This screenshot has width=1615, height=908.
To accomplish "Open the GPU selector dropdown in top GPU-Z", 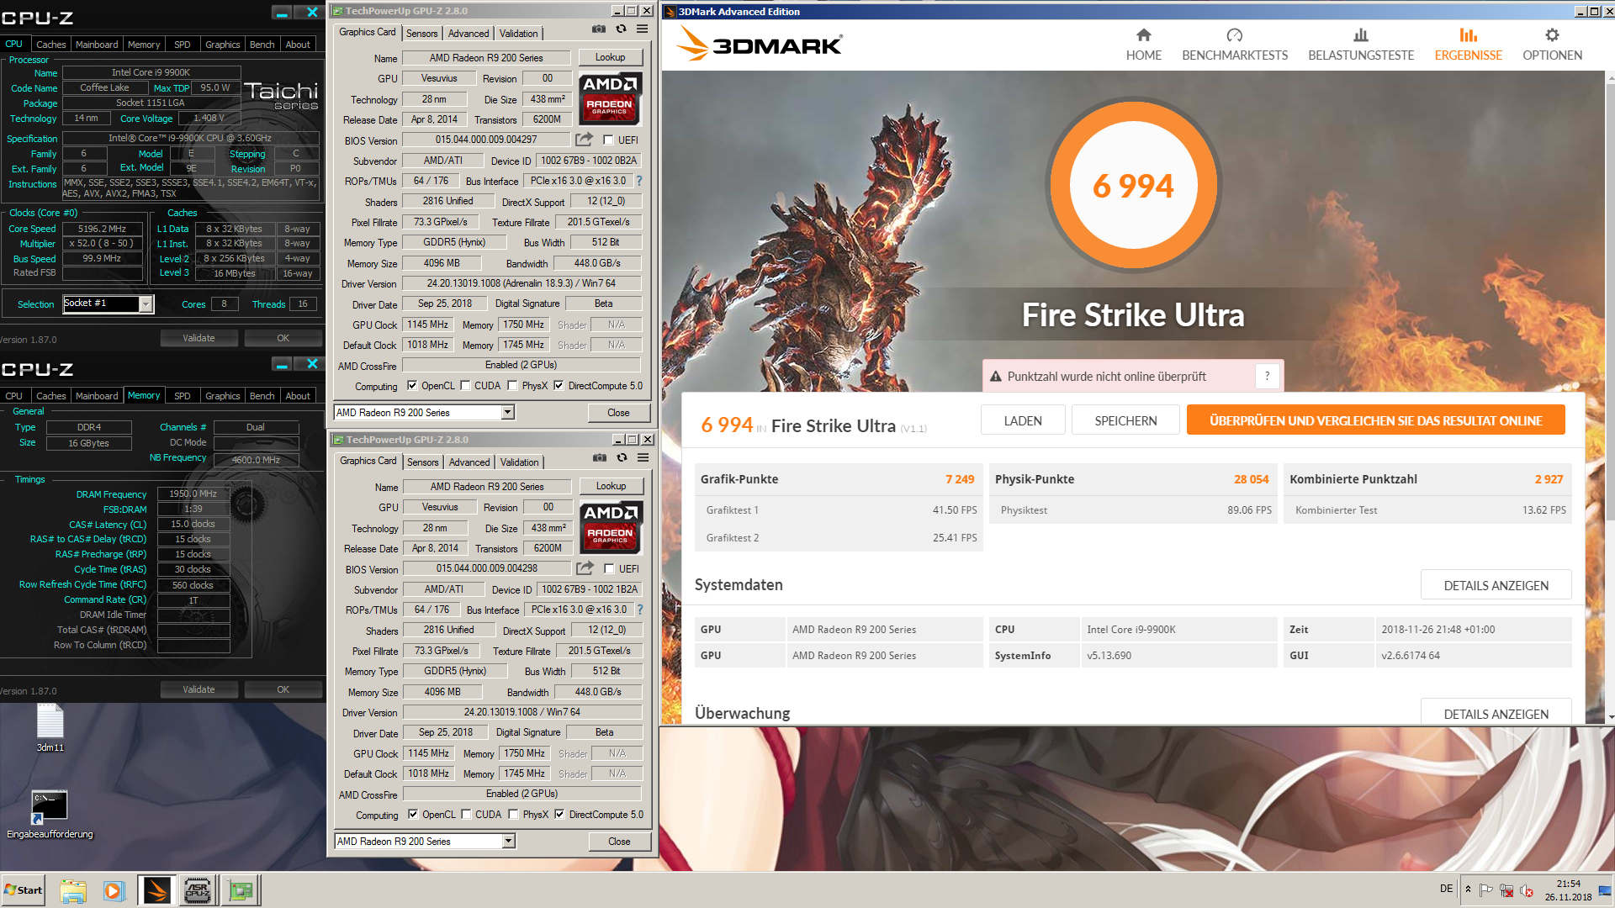I will click(x=507, y=413).
